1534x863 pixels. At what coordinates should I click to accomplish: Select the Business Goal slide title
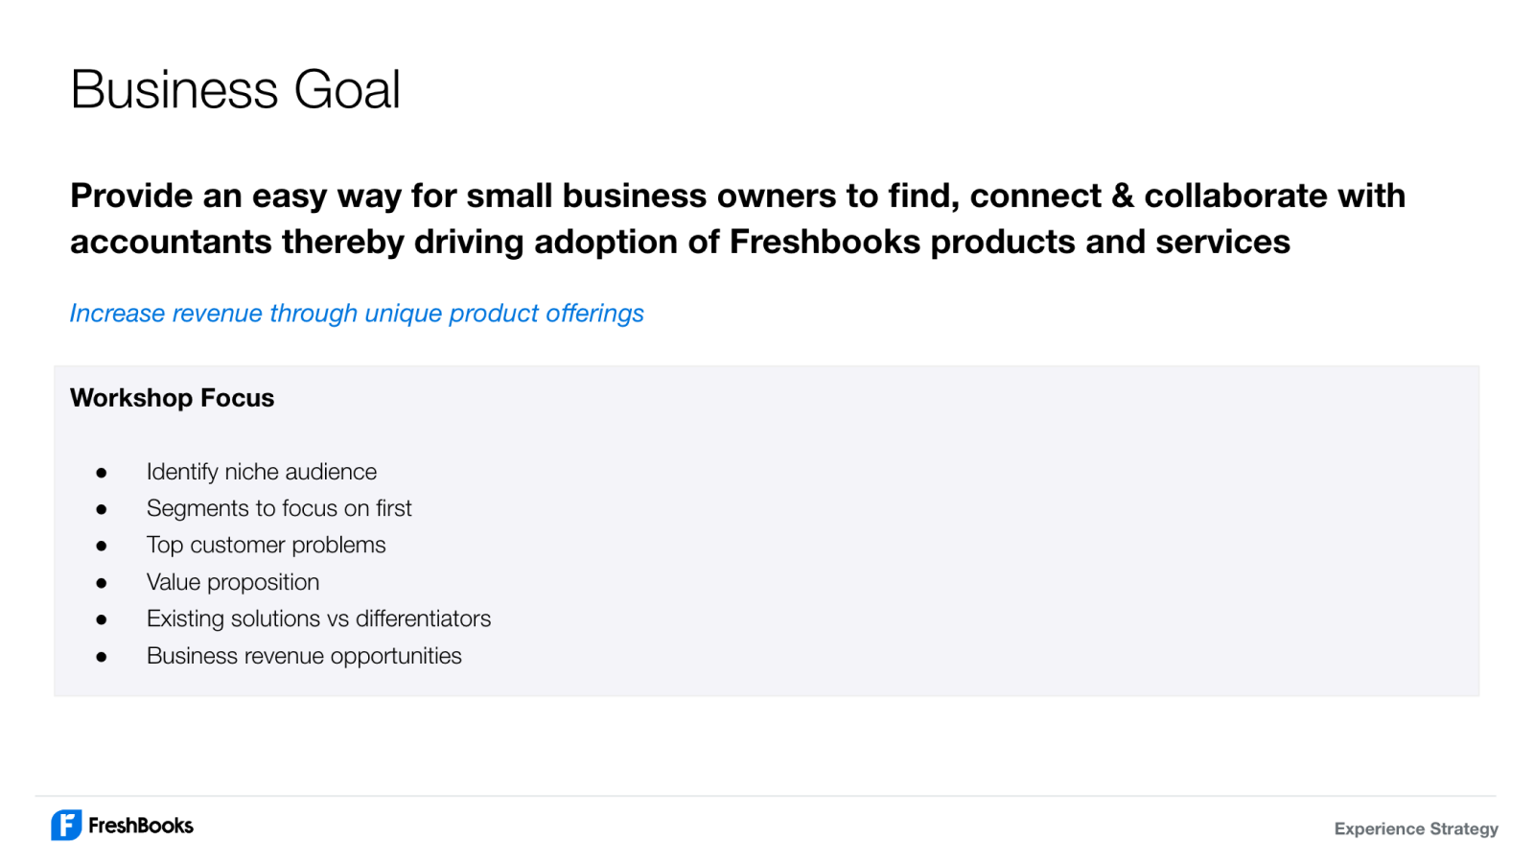coord(235,90)
